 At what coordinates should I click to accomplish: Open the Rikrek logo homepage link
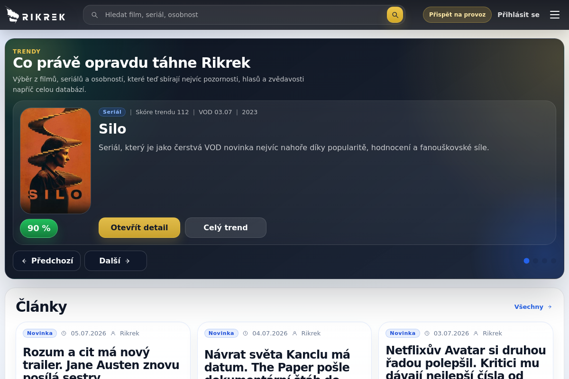click(x=36, y=15)
